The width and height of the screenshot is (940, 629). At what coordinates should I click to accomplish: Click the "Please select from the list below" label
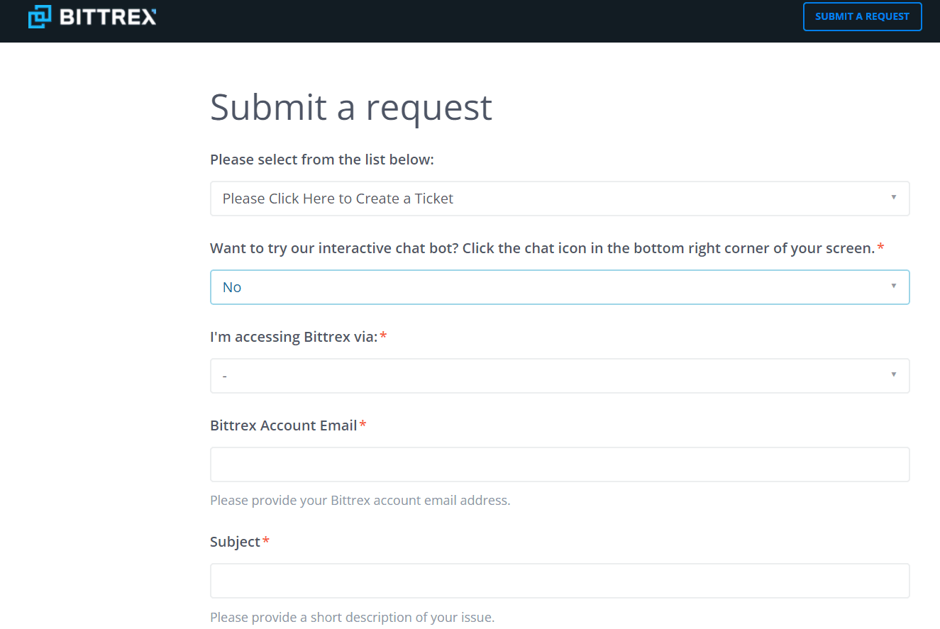[321, 160]
